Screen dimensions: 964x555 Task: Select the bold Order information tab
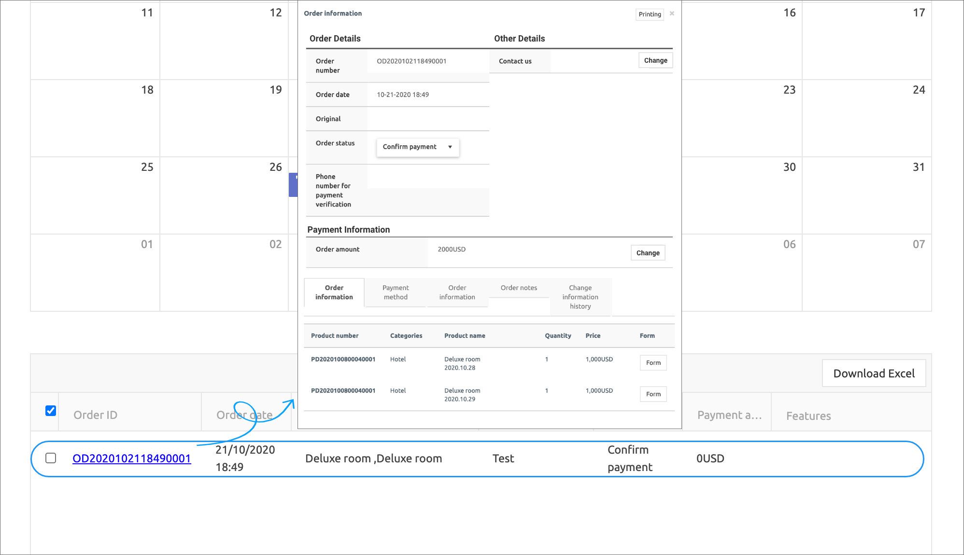(334, 292)
